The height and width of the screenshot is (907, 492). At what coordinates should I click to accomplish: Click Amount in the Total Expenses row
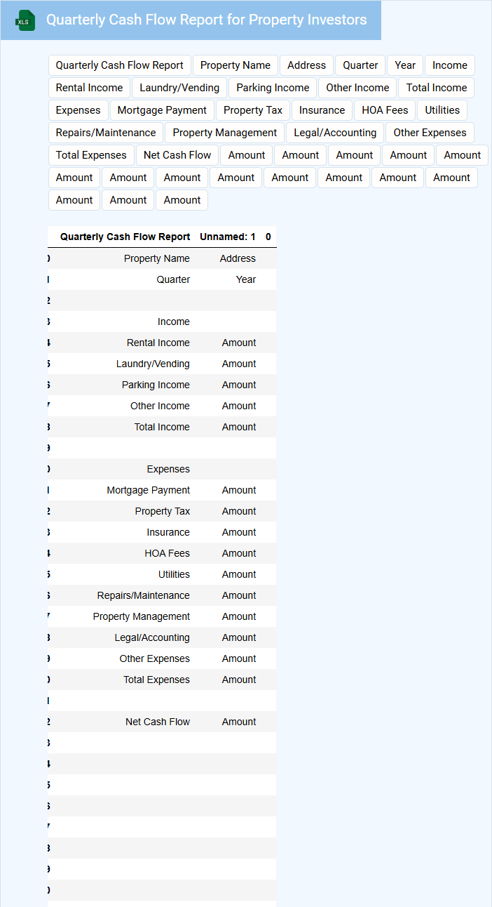[x=239, y=680]
